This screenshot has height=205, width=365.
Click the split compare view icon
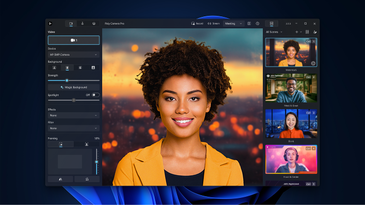pos(249,23)
